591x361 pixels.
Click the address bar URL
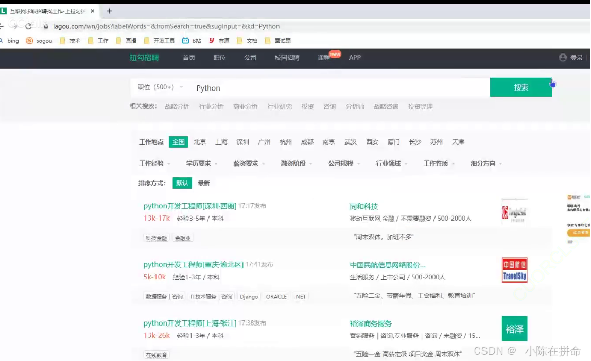point(166,26)
